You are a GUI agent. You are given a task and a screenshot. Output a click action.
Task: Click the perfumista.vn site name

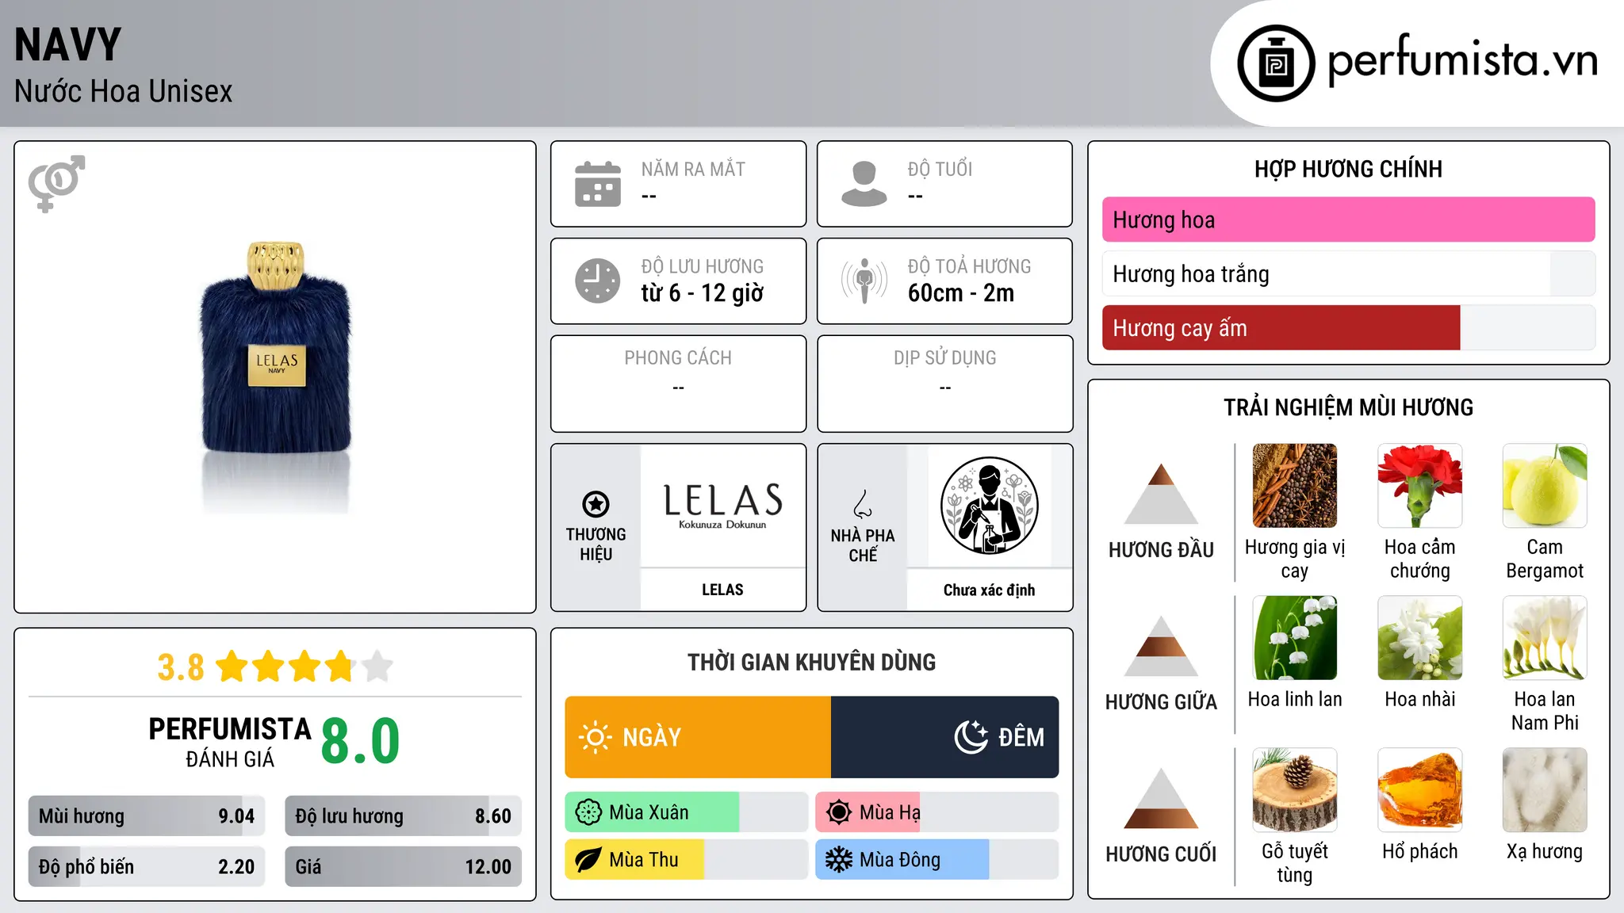(x=1463, y=60)
